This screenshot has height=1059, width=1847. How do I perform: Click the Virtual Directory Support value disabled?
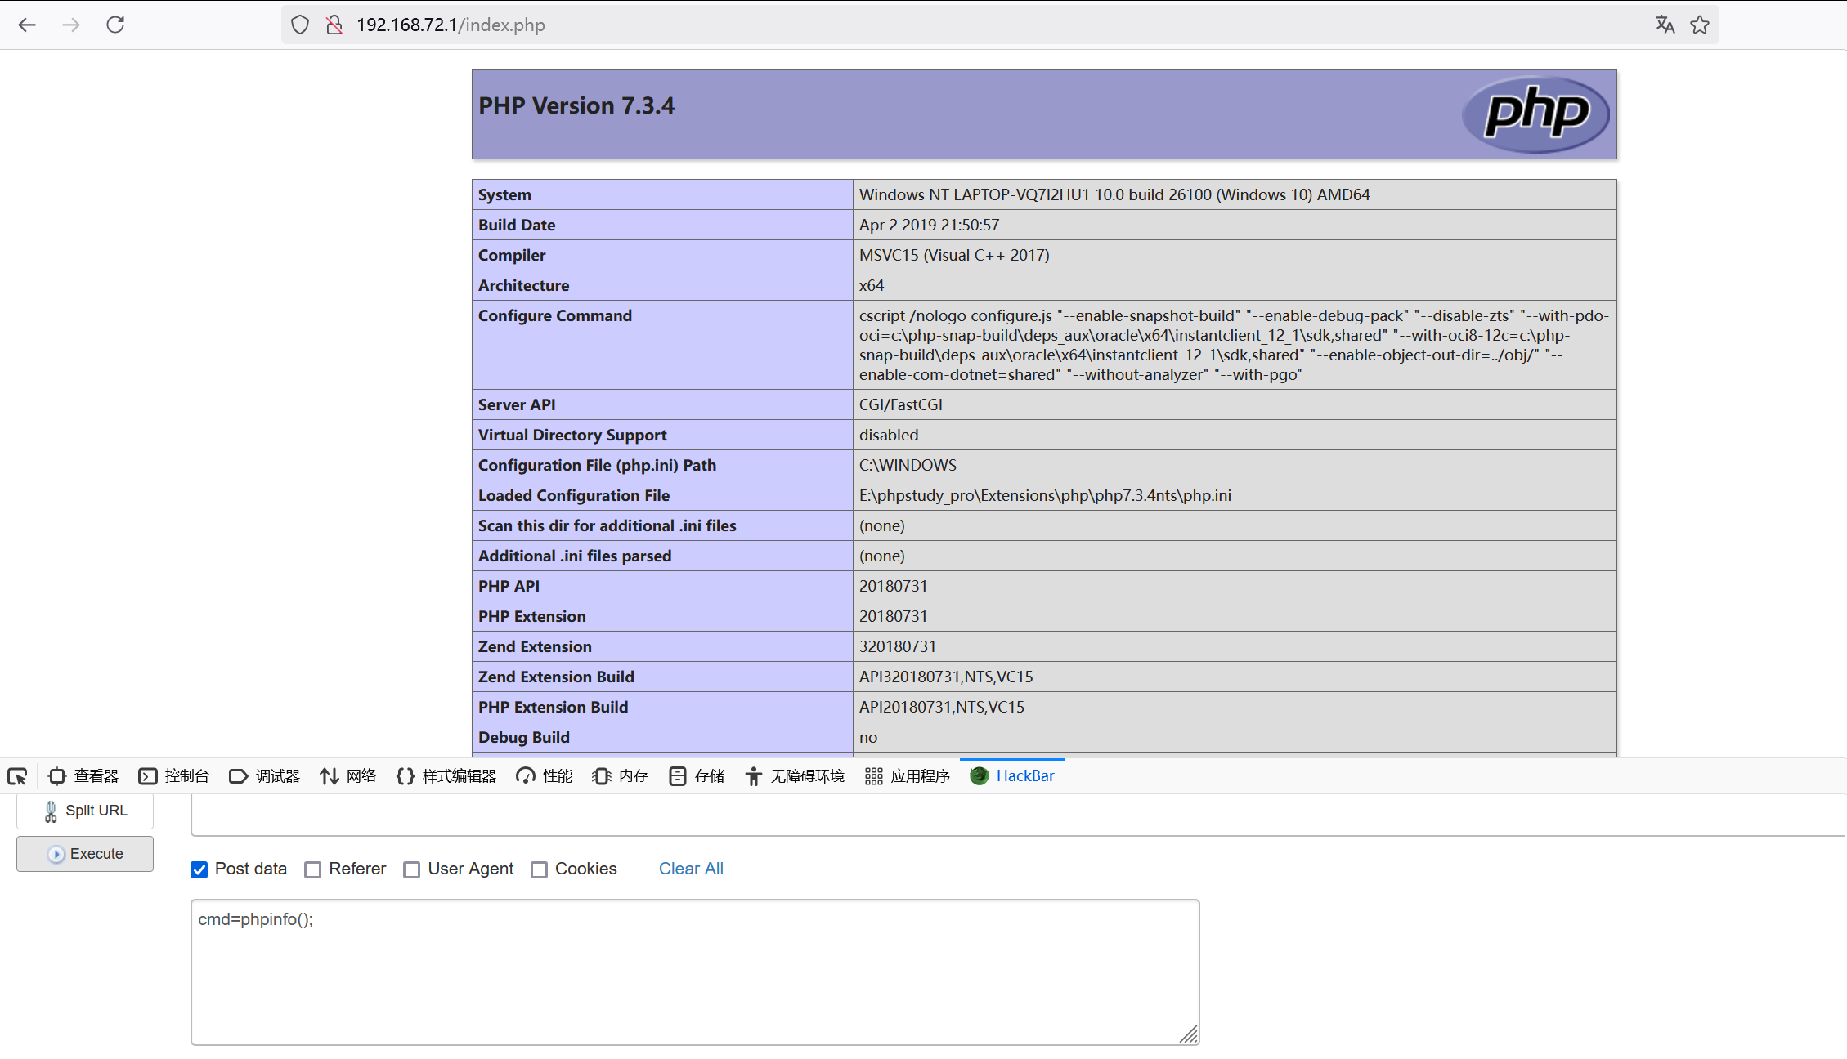(889, 435)
